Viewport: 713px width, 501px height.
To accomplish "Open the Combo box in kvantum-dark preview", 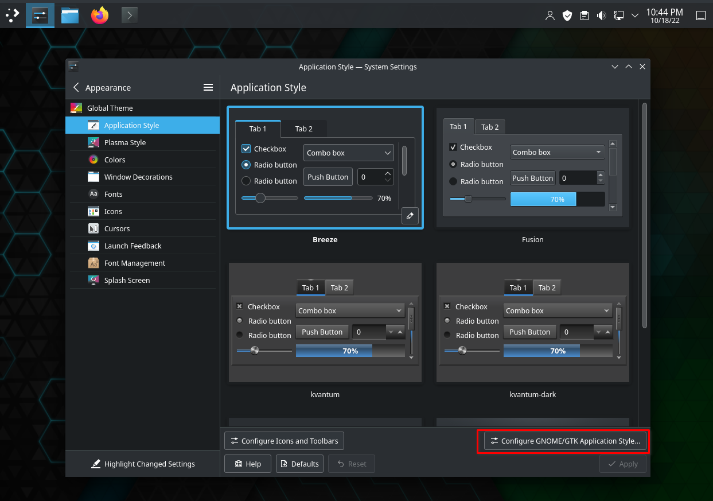I will click(x=558, y=310).
